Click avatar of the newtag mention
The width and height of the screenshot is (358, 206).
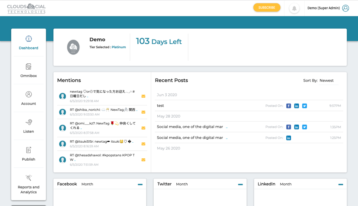coord(63,96)
